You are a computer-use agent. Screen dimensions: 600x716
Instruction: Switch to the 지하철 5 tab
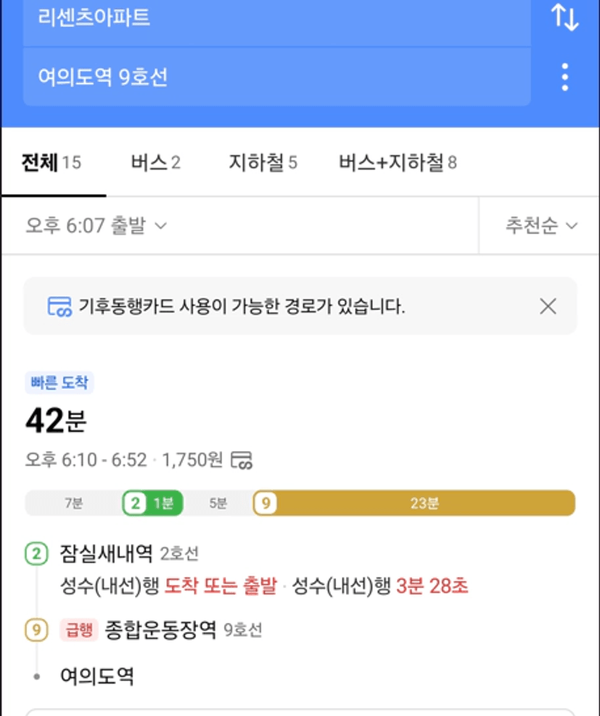click(x=263, y=163)
